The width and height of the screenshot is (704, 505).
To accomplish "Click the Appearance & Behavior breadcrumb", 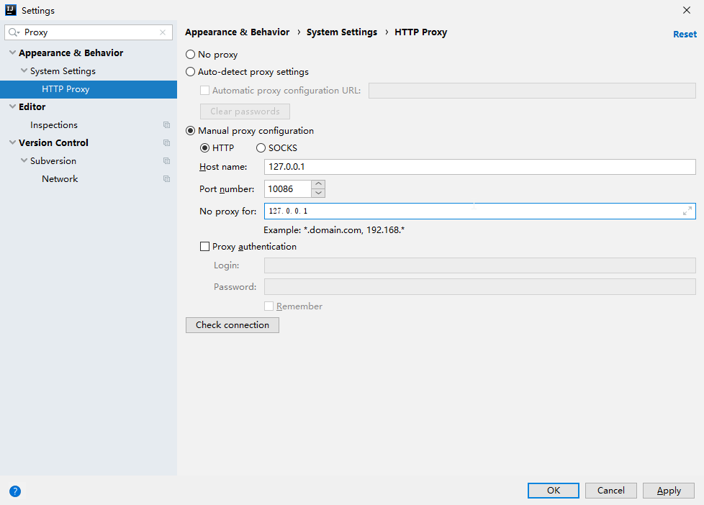I will (x=237, y=32).
